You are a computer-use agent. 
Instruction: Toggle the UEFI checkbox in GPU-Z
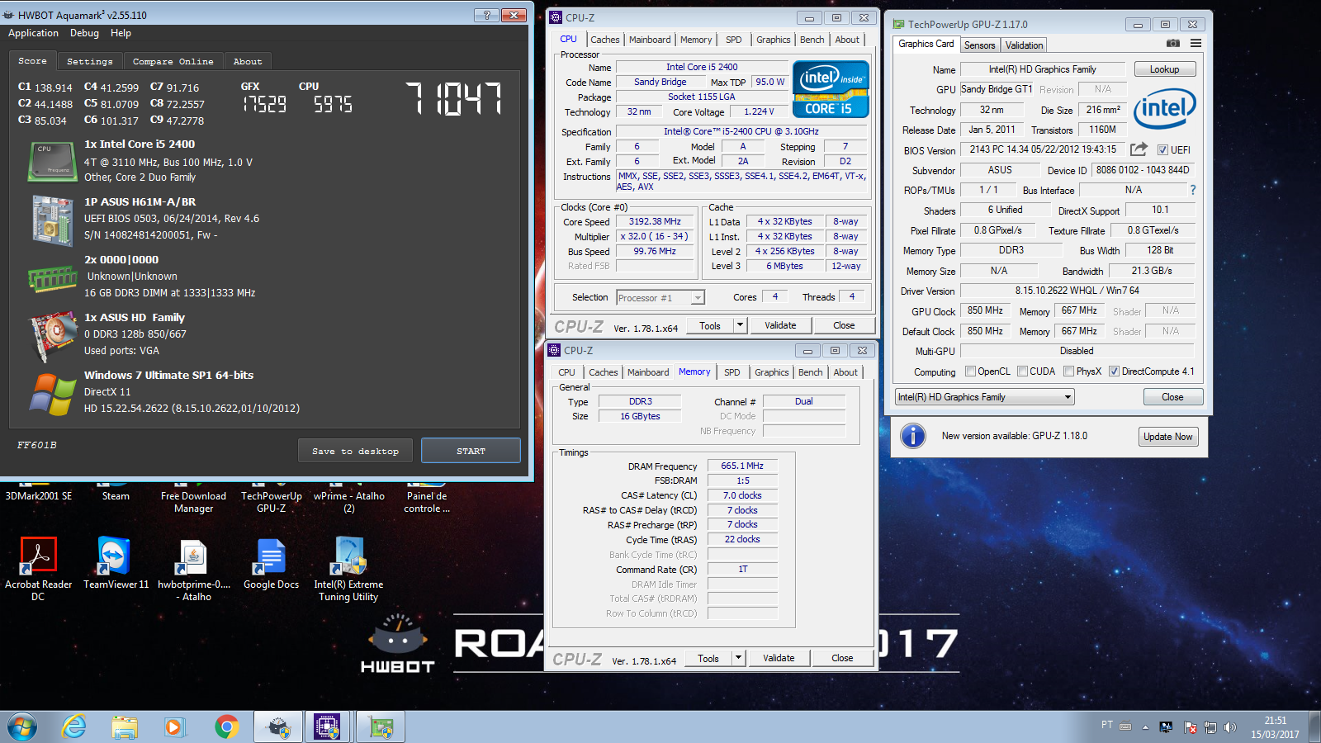click(1162, 149)
